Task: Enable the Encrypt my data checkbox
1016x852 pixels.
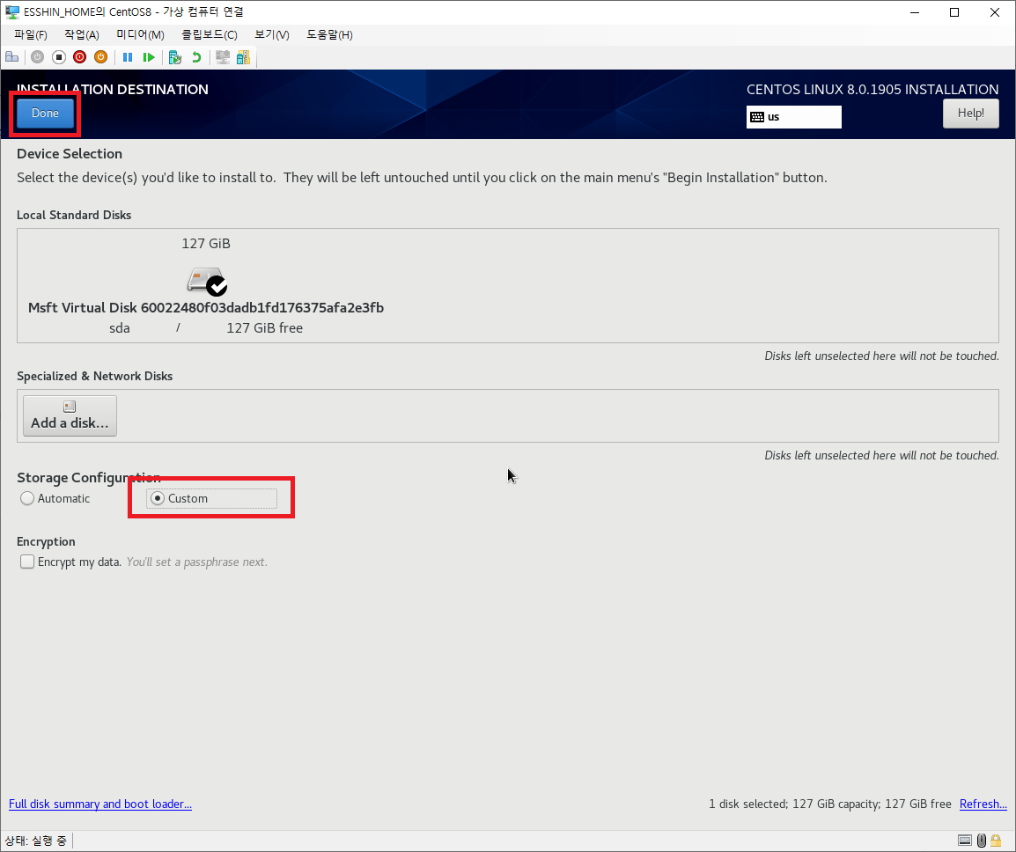Action: [27, 562]
